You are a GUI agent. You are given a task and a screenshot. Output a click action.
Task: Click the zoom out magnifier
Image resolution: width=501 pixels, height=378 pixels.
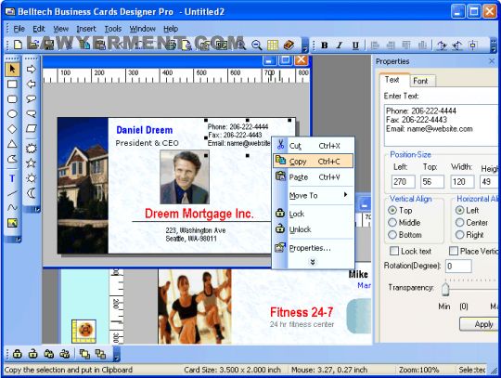pyautogui.click(x=256, y=46)
